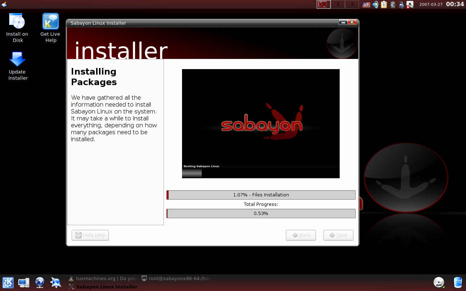Click the Klipper clipboard tray icon

384,5
